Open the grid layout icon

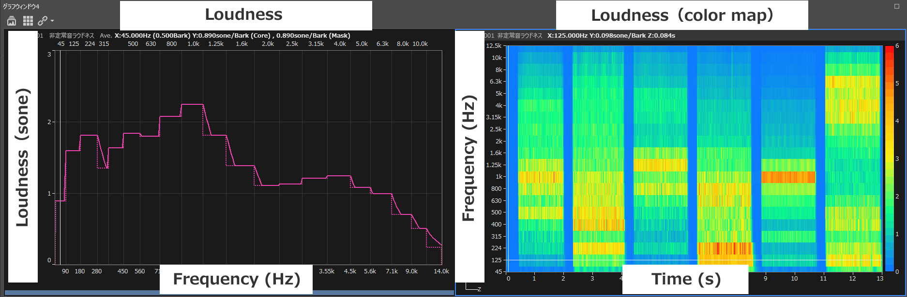(28, 21)
